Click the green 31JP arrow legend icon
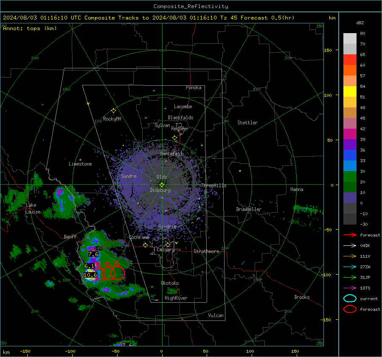The image size is (382, 357). pyautogui.click(x=350, y=277)
